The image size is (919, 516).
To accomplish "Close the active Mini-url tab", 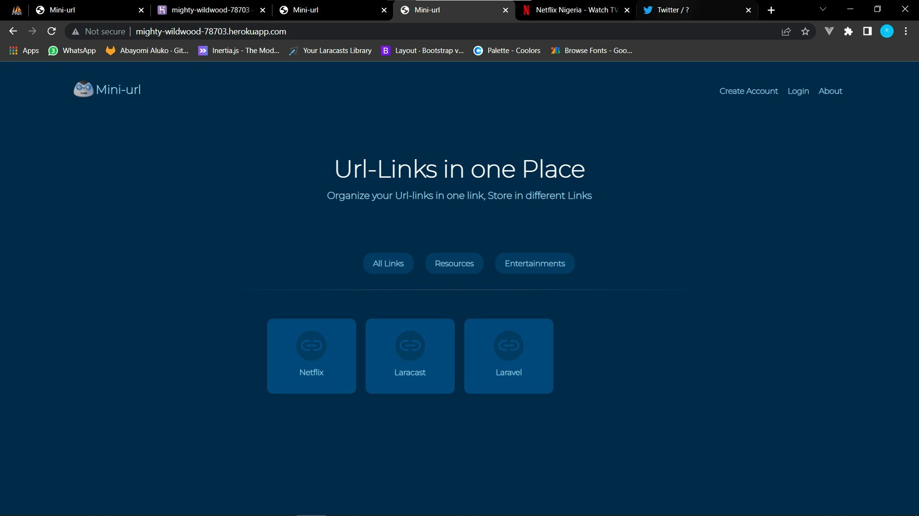I will point(505,10).
